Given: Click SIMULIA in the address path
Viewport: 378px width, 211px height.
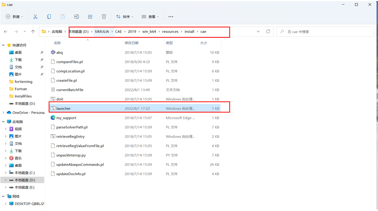Looking at the screenshot, I should [102, 31].
